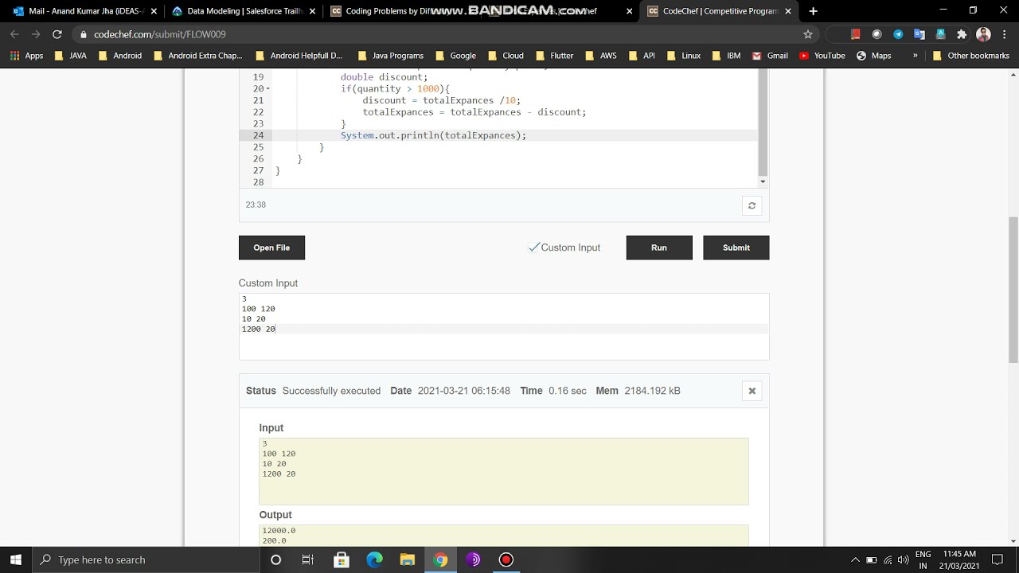Close the Data Modeling Salesforce tab
The height and width of the screenshot is (573, 1019).
pyautogui.click(x=313, y=11)
